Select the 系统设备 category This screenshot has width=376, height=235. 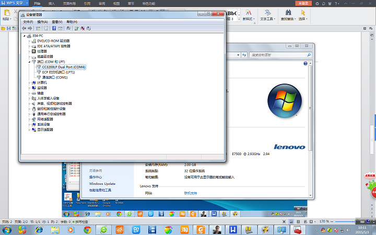(43, 124)
